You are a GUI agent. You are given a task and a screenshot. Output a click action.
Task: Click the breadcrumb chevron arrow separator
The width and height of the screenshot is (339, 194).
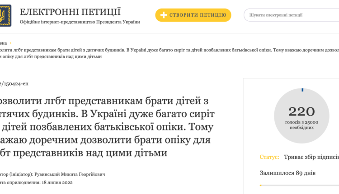pos(10,43)
